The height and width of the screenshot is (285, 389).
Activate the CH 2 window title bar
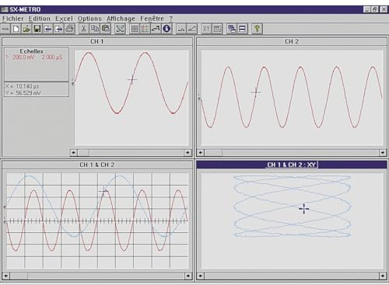[x=292, y=41]
